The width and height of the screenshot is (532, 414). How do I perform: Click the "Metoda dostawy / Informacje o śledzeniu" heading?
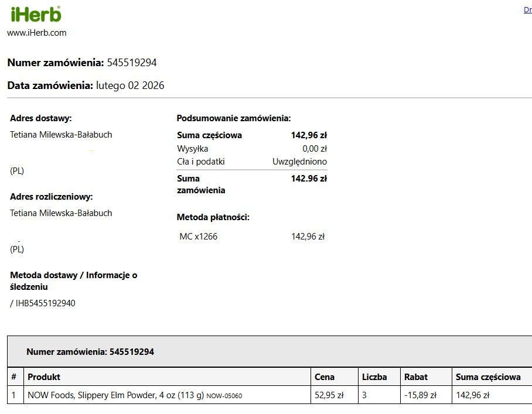point(74,281)
